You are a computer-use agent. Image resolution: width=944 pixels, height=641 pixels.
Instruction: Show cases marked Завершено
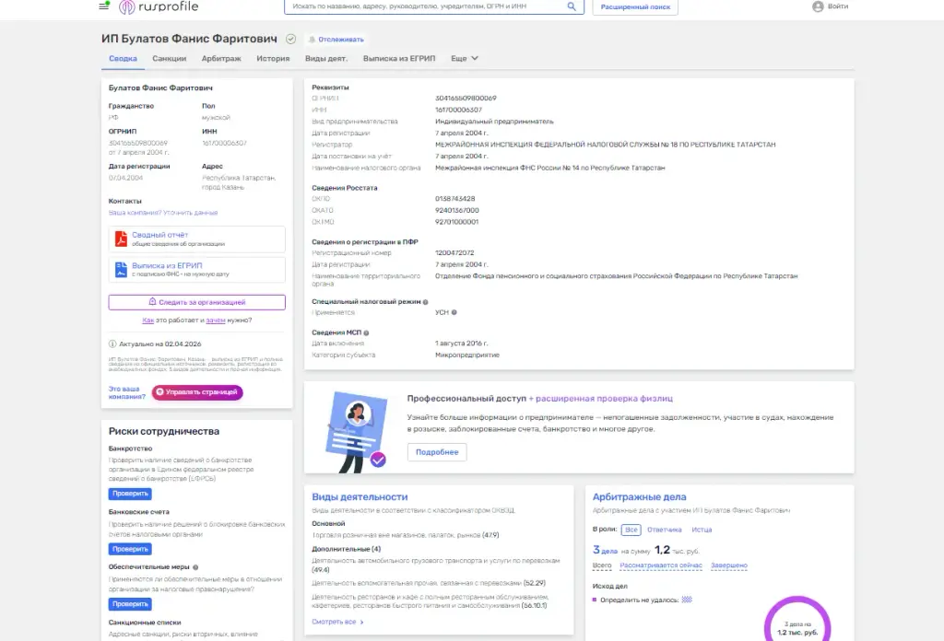pyautogui.click(x=729, y=565)
